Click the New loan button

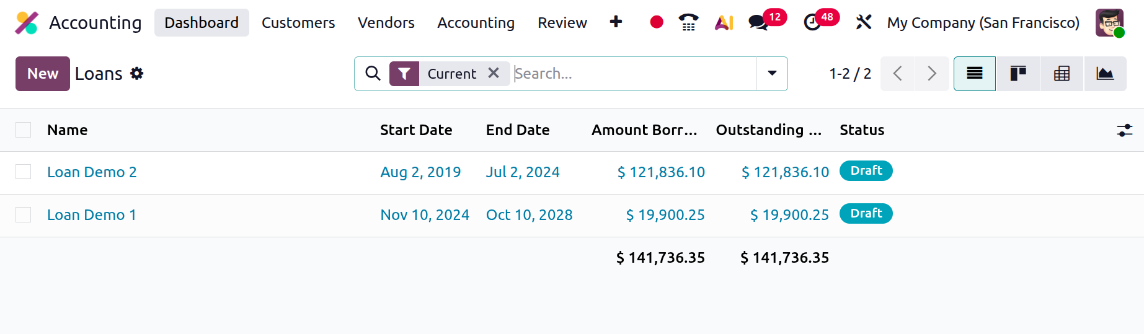[43, 74]
